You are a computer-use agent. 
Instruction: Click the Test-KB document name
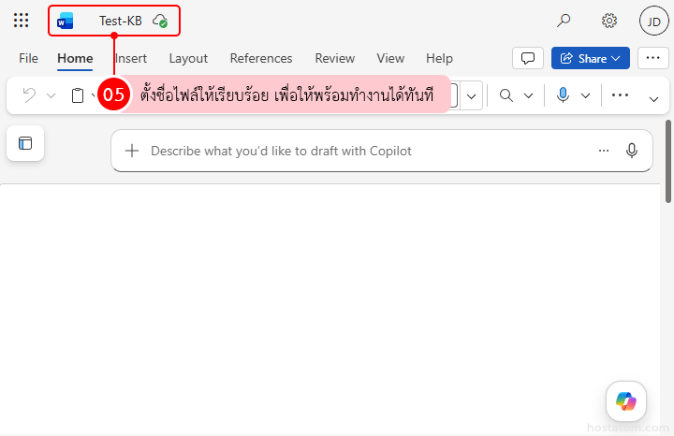coord(121,21)
